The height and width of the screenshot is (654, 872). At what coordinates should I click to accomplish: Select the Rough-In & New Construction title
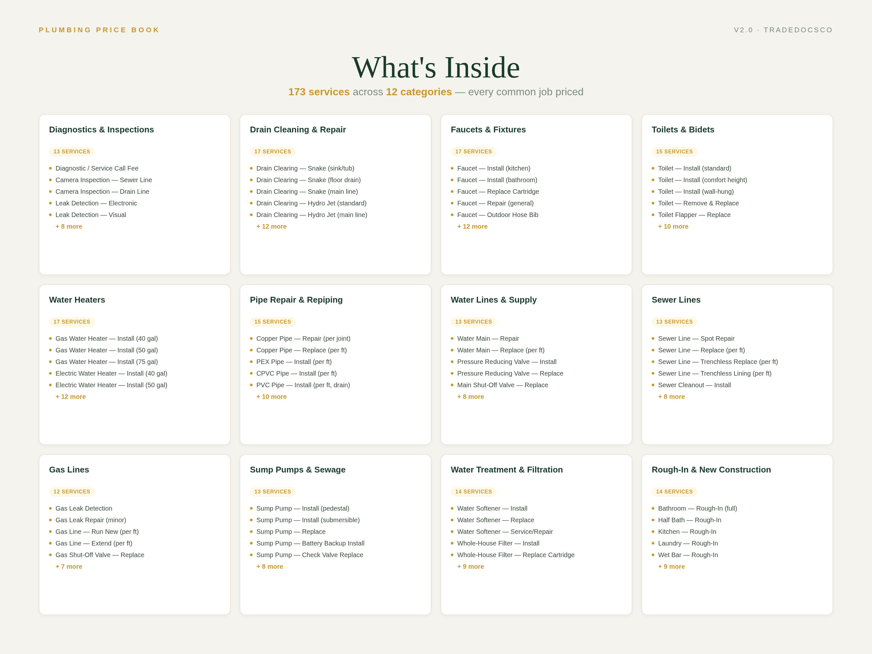pyautogui.click(x=711, y=470)
